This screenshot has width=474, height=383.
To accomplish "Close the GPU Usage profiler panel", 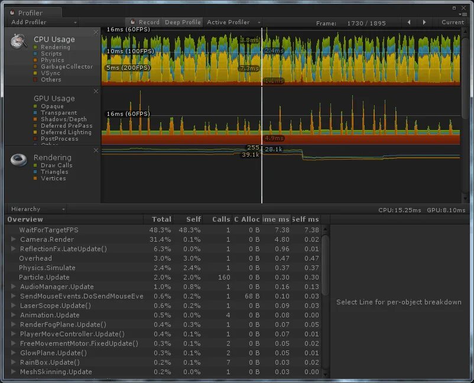I will [x=96, y=91].
